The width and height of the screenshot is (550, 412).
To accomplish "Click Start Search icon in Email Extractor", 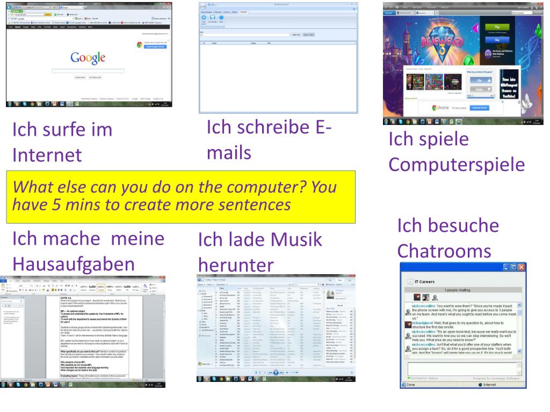I will click(x=204, y=18).
